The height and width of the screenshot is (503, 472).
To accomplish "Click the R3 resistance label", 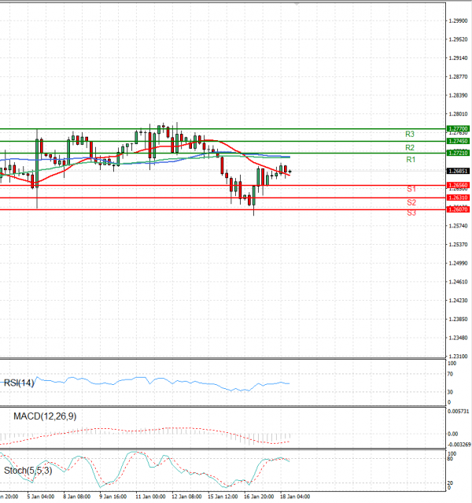I will point(410,134).
